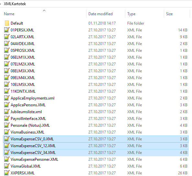Viewport: 192px width, 176px height.
Task: Click the 9 KB size of 02LARTX.XML
Action: click(184, 37)
